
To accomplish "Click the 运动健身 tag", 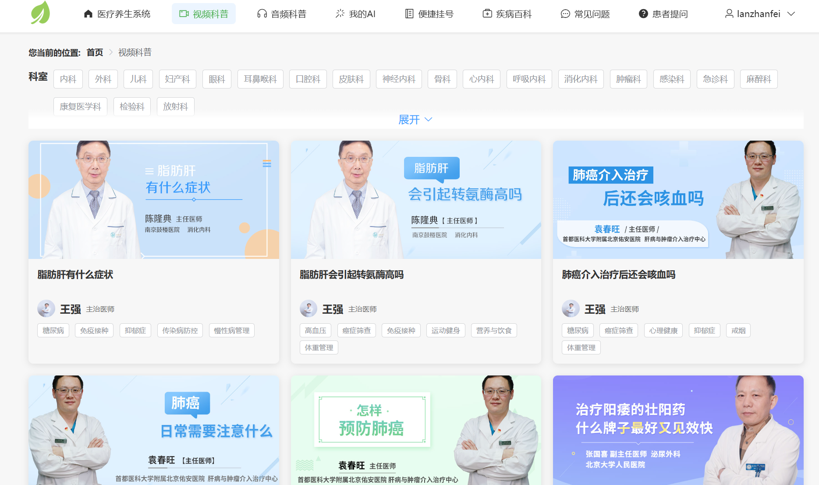I will coord(446,330).
